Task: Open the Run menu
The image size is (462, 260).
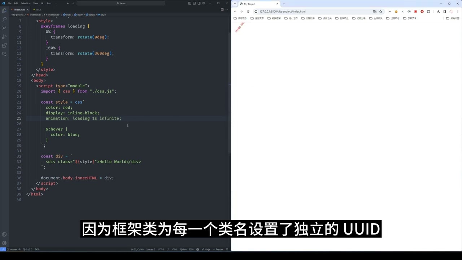Action: 49,3
